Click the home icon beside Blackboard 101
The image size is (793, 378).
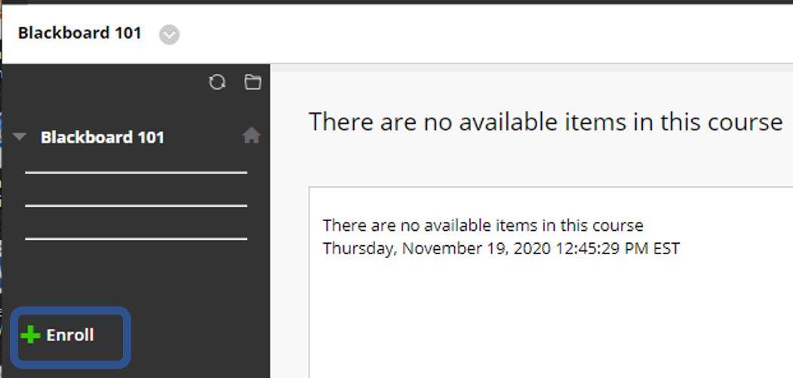[251, 136]
